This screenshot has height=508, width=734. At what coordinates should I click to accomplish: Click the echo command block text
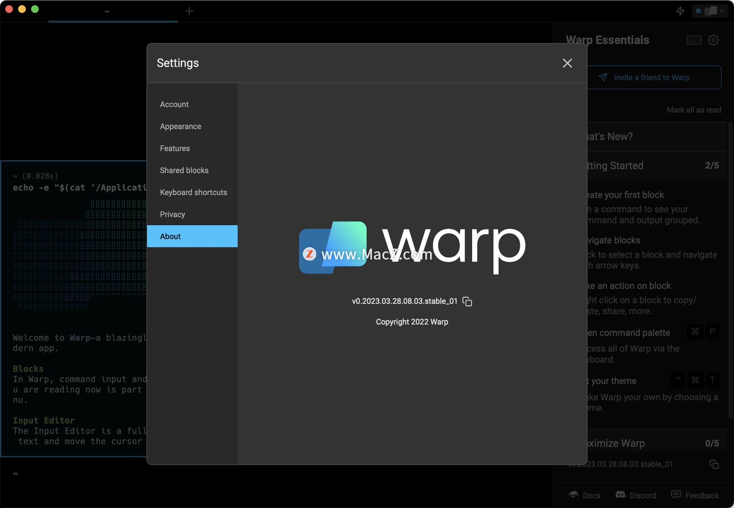coord(80,188)
